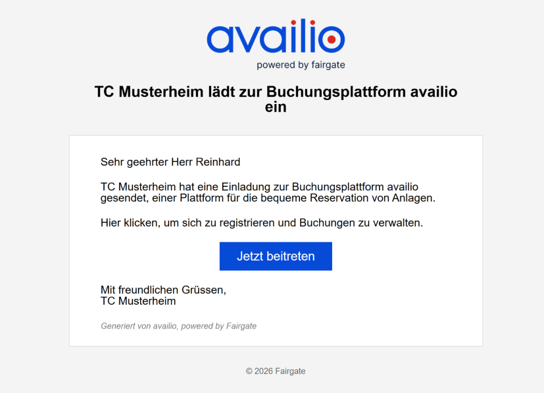Image resolution: width=544 pixels, height=393 pixels.
Task: Click the letter 'a' starting the availio logo
Action: pyautogui.click(x=220, y=40)
